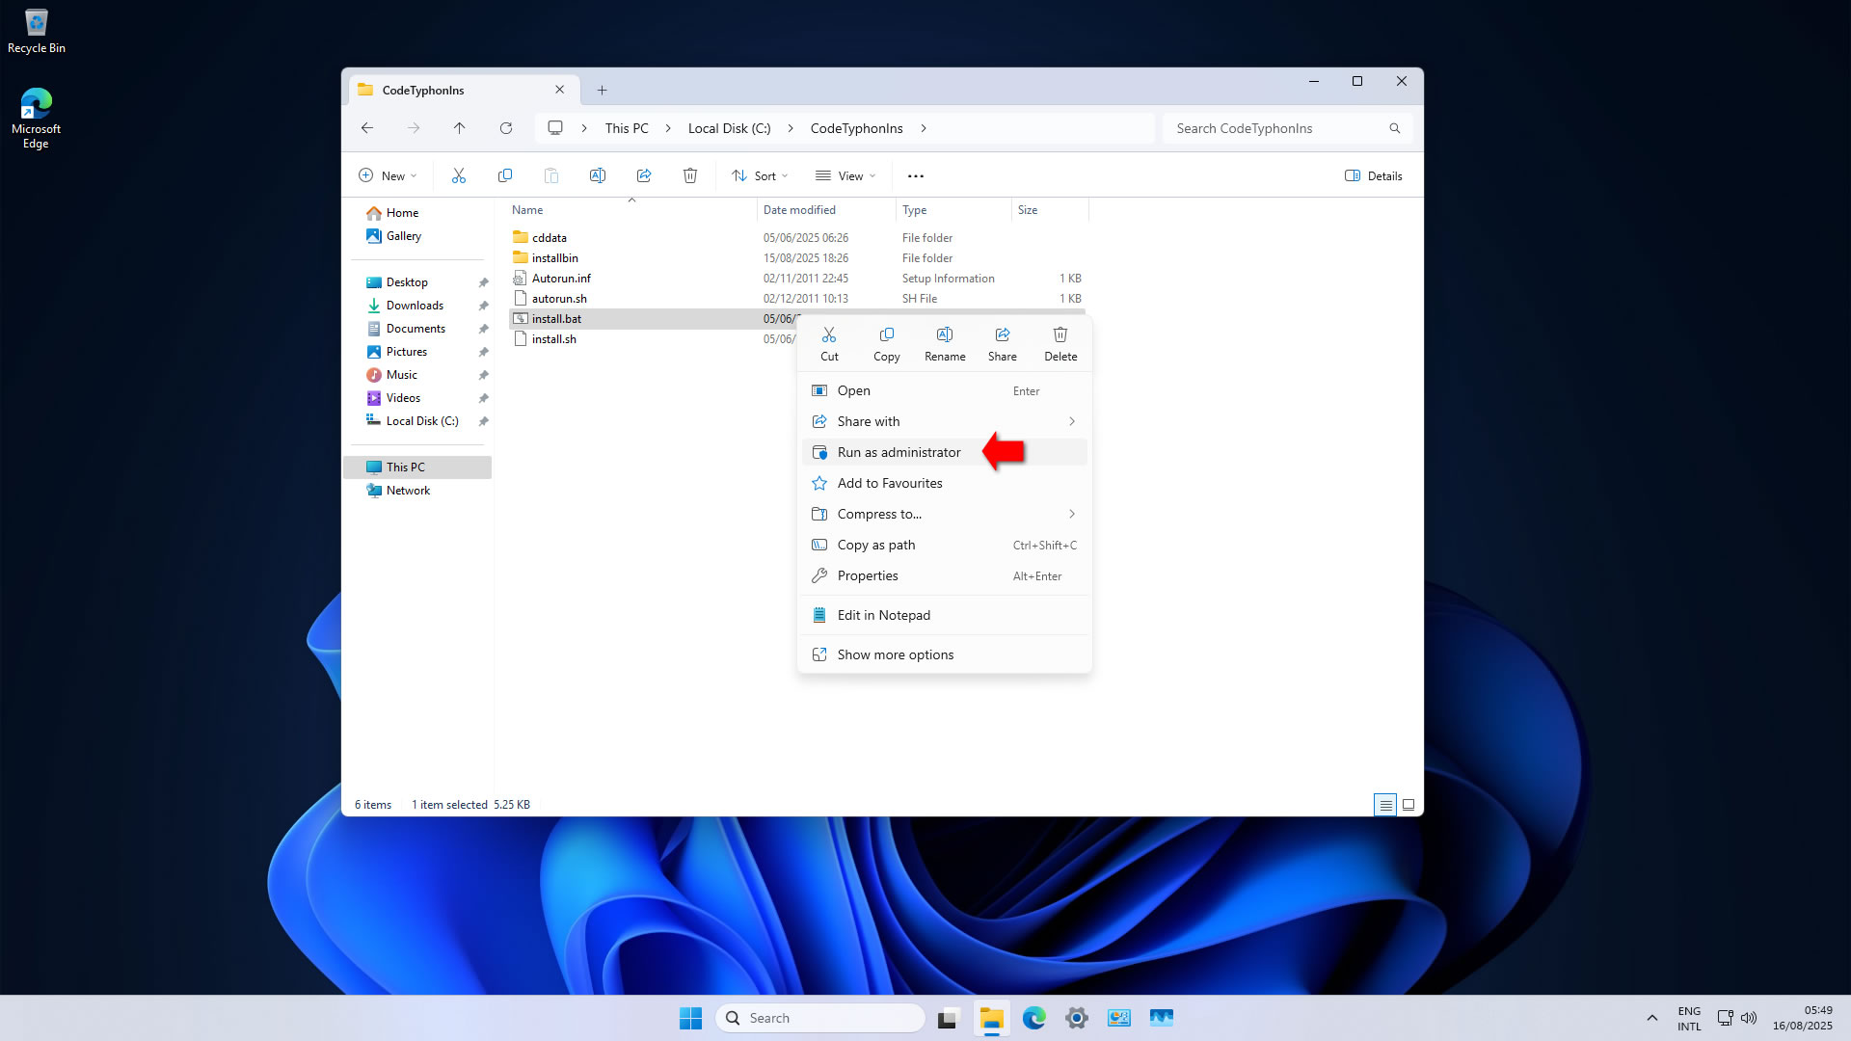Choose Run as administrator
1851x1041 pixels.
[945, 452]
